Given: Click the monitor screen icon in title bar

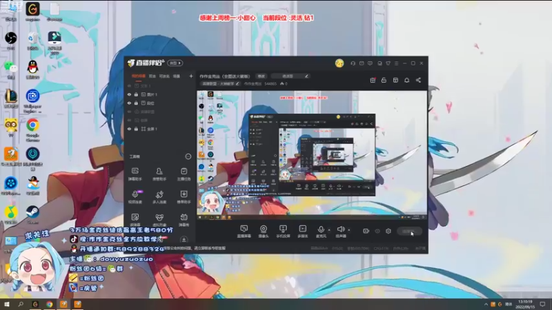Looking at the screenshot, I should tap(379, 63).
